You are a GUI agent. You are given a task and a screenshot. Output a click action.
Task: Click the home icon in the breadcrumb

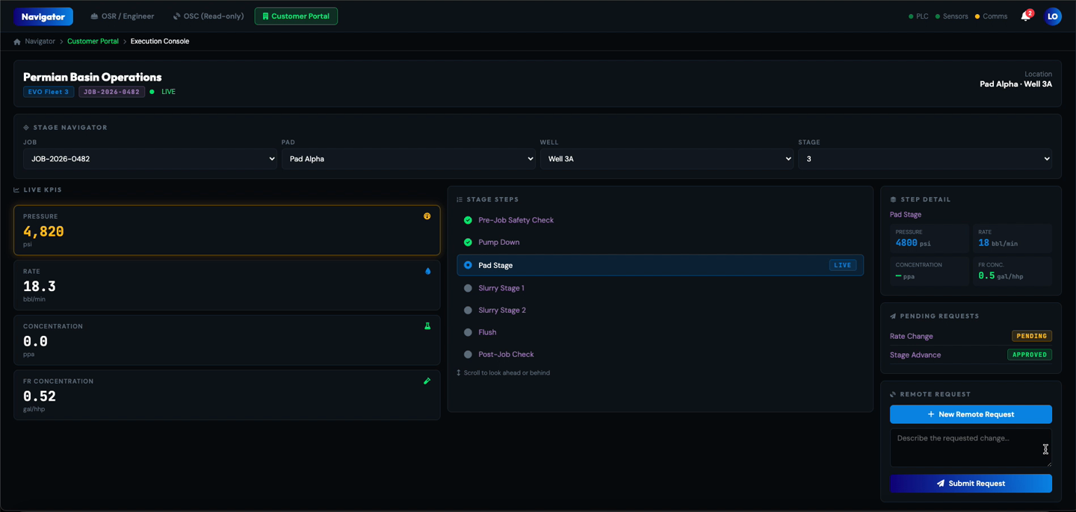click(x=17, y=42)
